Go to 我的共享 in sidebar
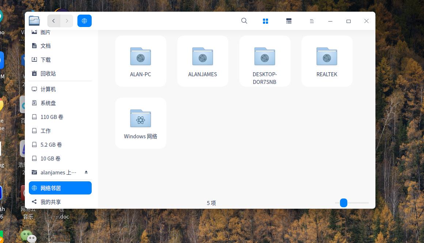 point(51,202)
